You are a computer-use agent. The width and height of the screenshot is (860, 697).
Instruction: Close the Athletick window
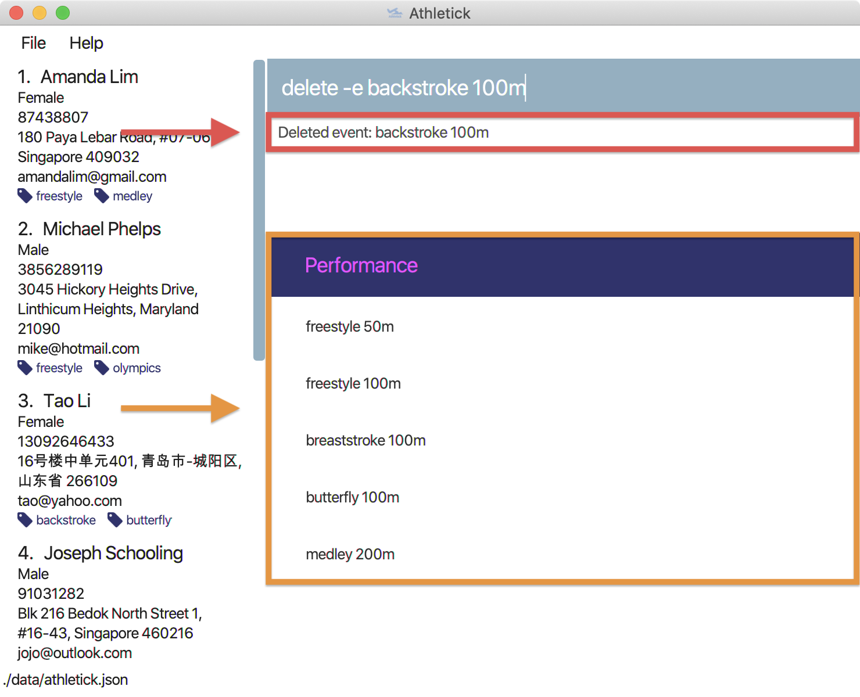pos(16,13)
